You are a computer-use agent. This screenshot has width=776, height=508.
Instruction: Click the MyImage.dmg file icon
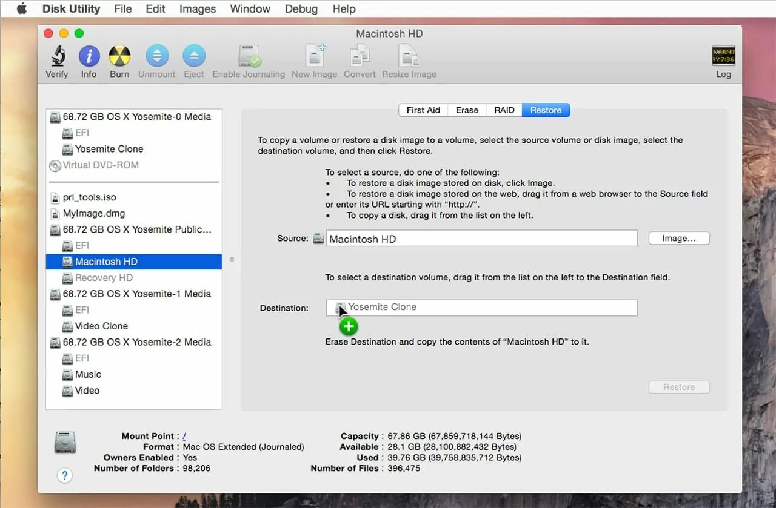[x=55, y=214]
